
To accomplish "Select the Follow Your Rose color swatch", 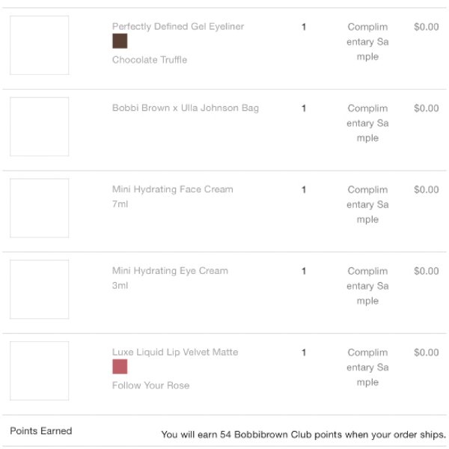I will pyautogui.click(x=120, y=367).
